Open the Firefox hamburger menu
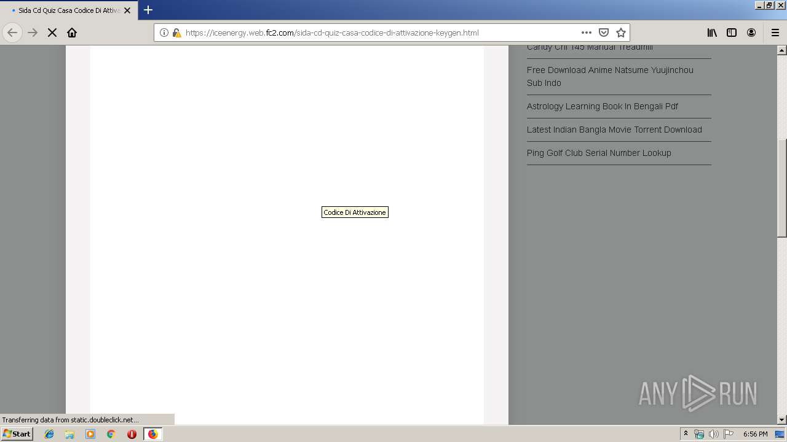The image size is (787, 442). click(x=775, y=33)
